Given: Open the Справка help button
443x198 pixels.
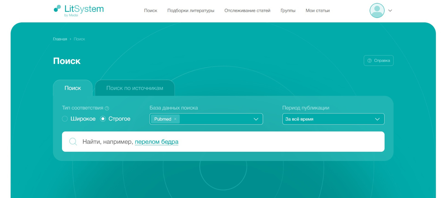Looking at the screenshot, I should 378,61.
